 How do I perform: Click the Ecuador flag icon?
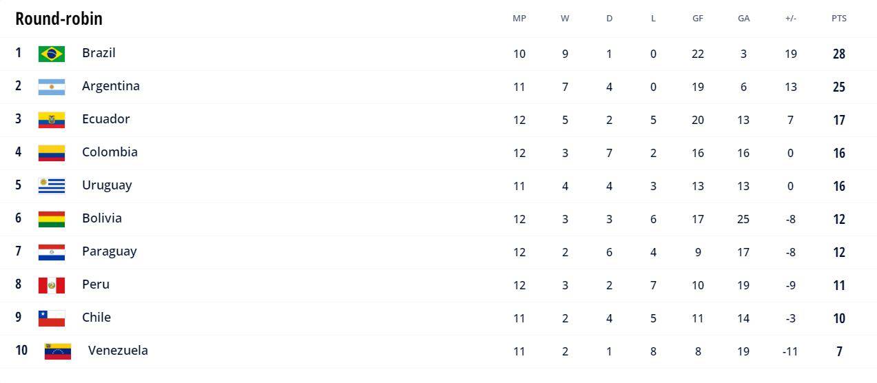point(52,120)
